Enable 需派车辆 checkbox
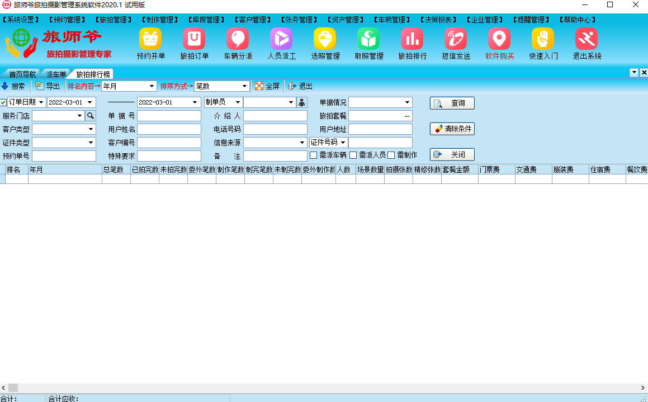This screenshot has height=402, width=648. (x=313, y=155)
